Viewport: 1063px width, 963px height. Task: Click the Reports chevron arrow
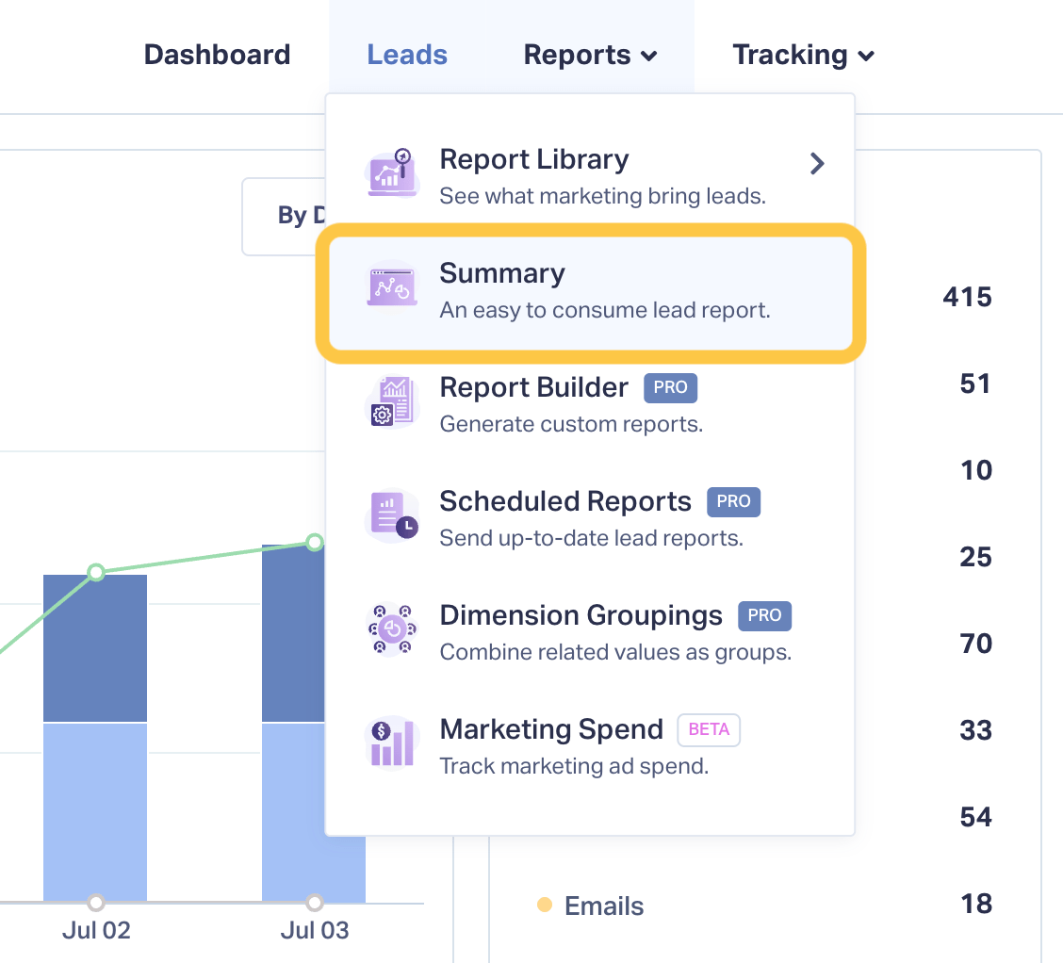[x=648, y=57]
